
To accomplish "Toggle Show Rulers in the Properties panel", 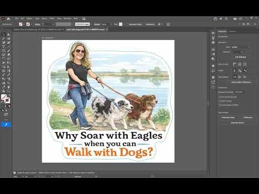I will pos(235,64).
